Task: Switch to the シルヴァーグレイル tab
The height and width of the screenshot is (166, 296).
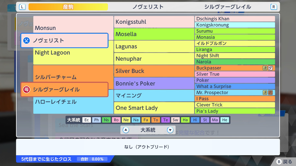Action: [228, 7]
